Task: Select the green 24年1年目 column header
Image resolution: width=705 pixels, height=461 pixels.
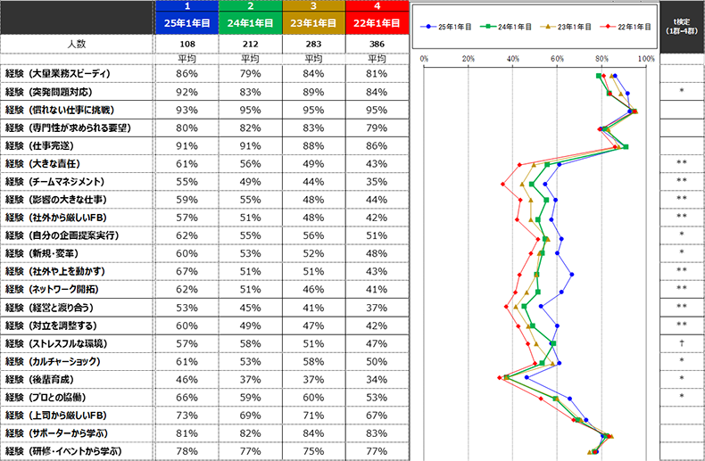Action: pyautogui.click(x=251, y=23)
